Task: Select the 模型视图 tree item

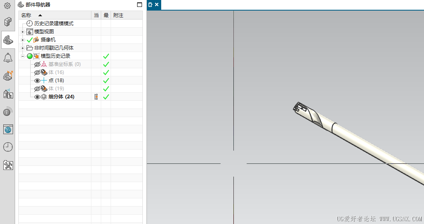Action: pos(44,31)
